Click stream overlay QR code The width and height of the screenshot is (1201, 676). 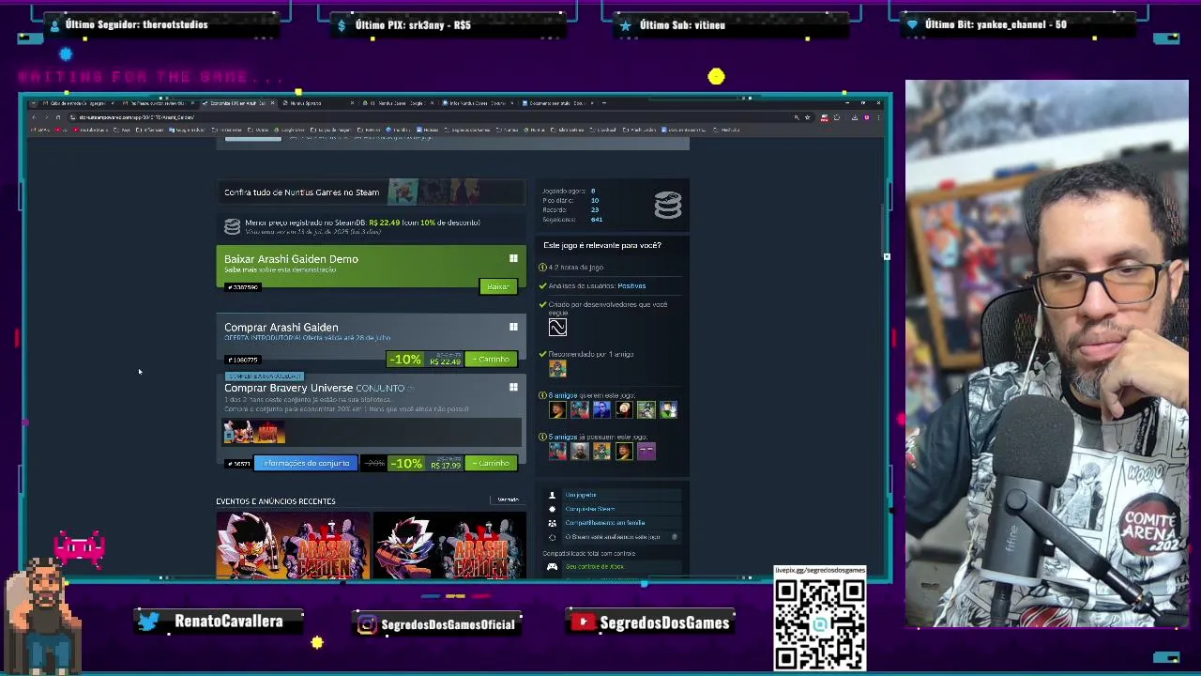(x=820, y=624)
